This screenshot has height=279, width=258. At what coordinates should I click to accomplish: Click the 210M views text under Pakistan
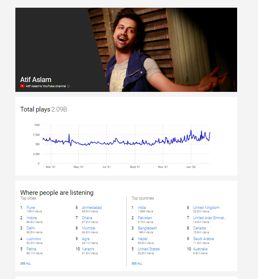pos(145,222)
